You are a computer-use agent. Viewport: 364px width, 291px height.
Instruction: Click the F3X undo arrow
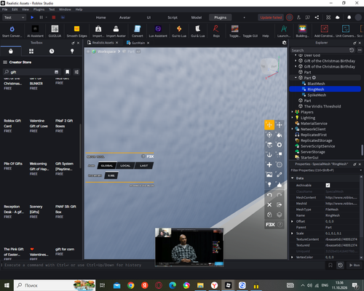click(269, 195)
